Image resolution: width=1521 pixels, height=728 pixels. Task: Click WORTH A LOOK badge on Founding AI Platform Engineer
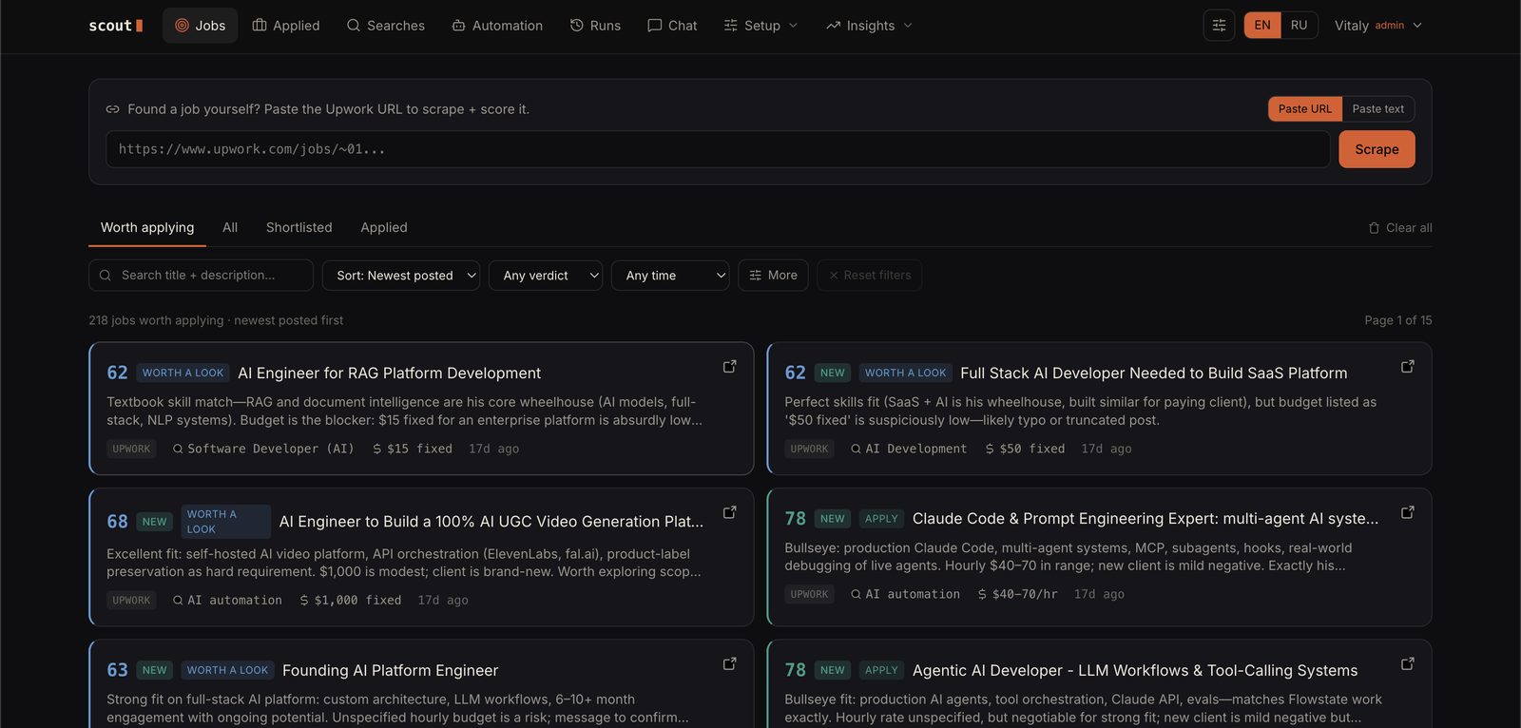[x=227, y=671]
